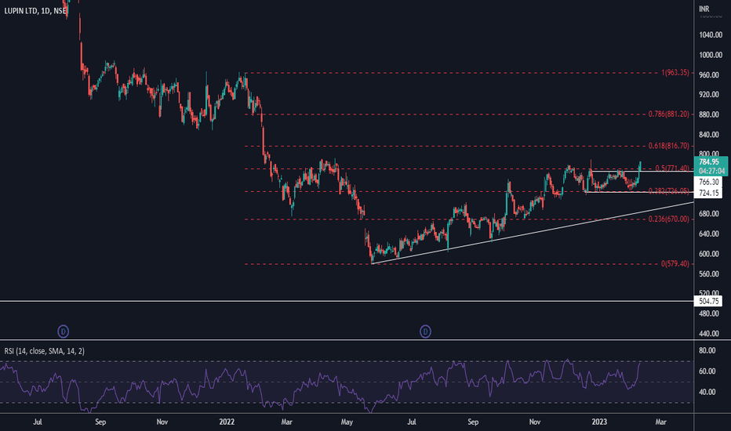Click the 80.00 tick on RSI scale
The height and width of the screenshot is (431, 731).
707,351
